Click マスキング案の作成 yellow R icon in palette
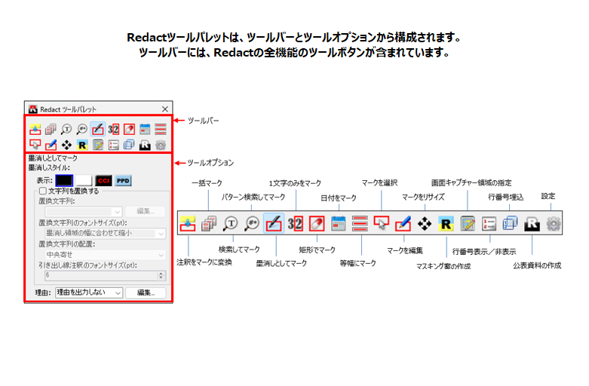 tap(82, 145)
